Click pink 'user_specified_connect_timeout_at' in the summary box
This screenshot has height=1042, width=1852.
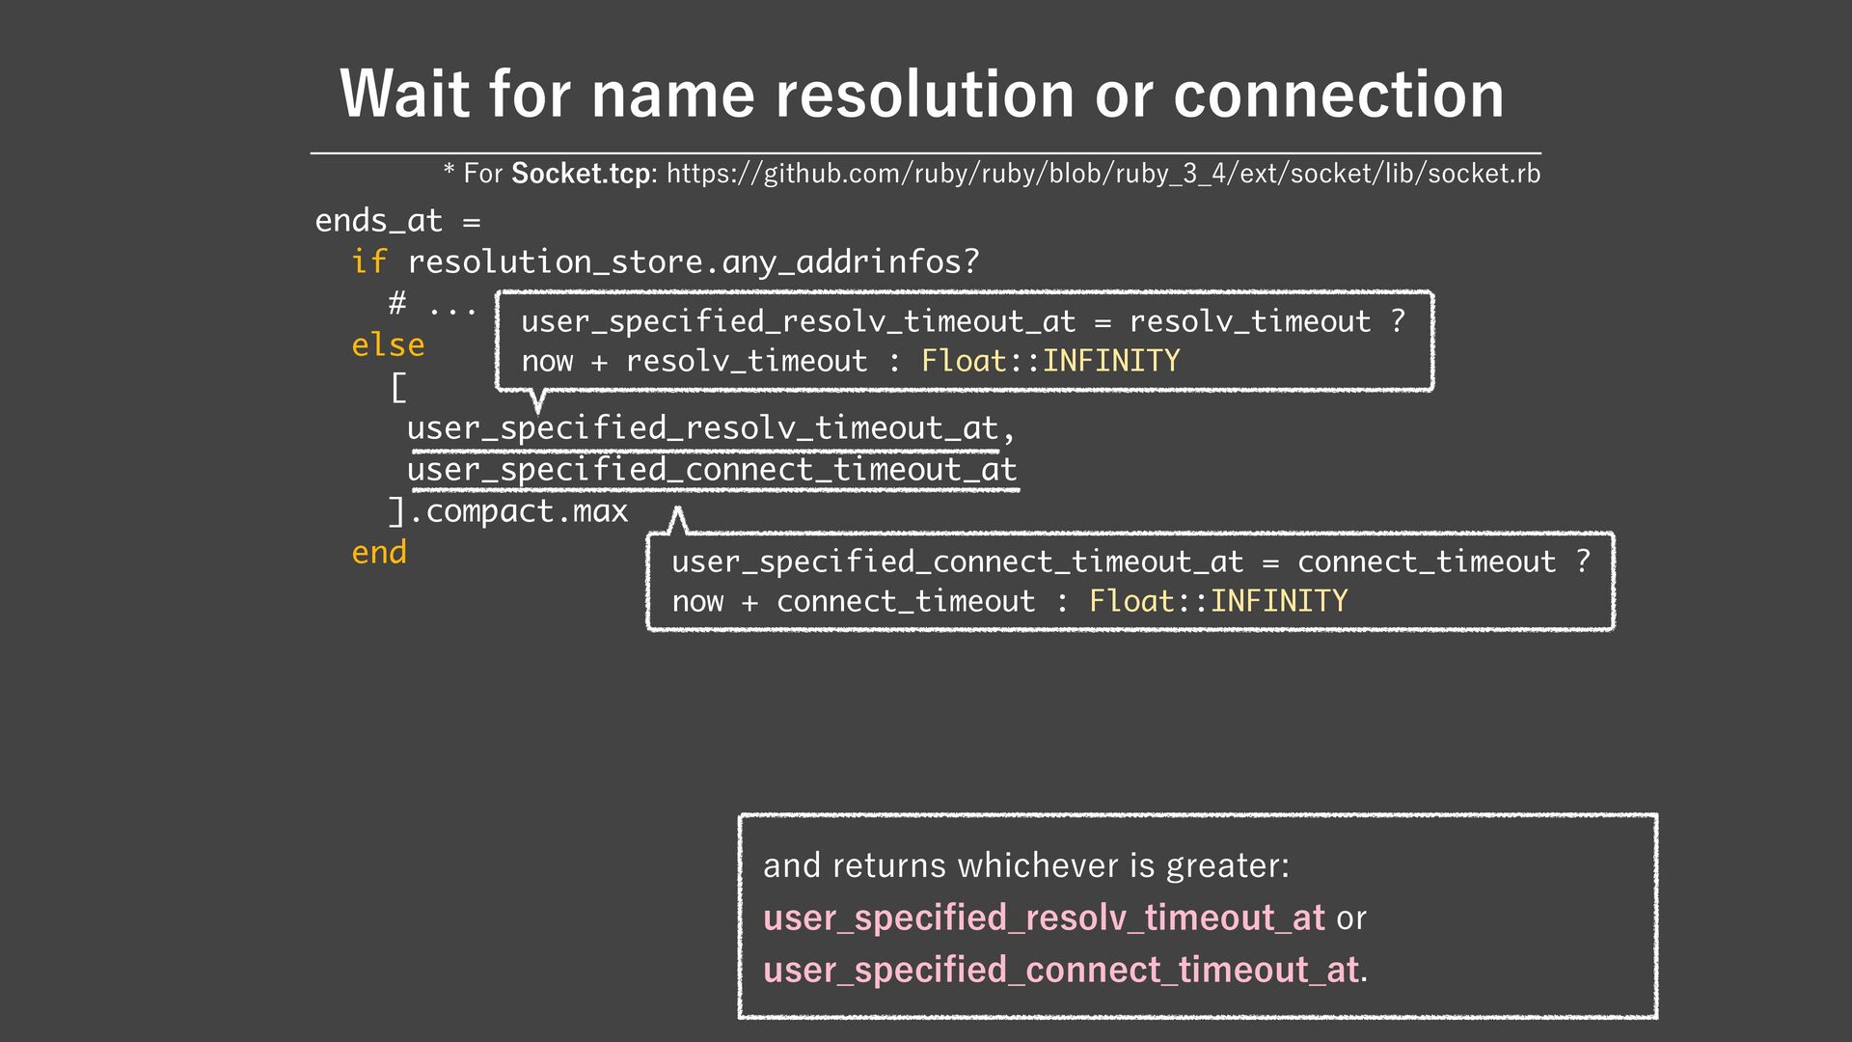click(1061, 970)
